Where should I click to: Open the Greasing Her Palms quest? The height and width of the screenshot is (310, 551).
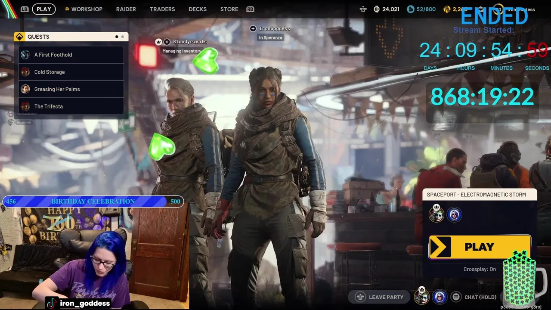pos(71,89)
